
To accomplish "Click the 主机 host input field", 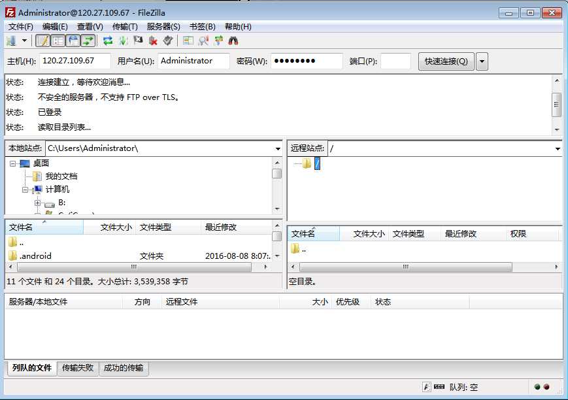I will coord(75,61).
